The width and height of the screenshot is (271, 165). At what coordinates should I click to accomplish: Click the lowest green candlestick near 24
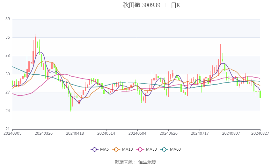point(71,101)
